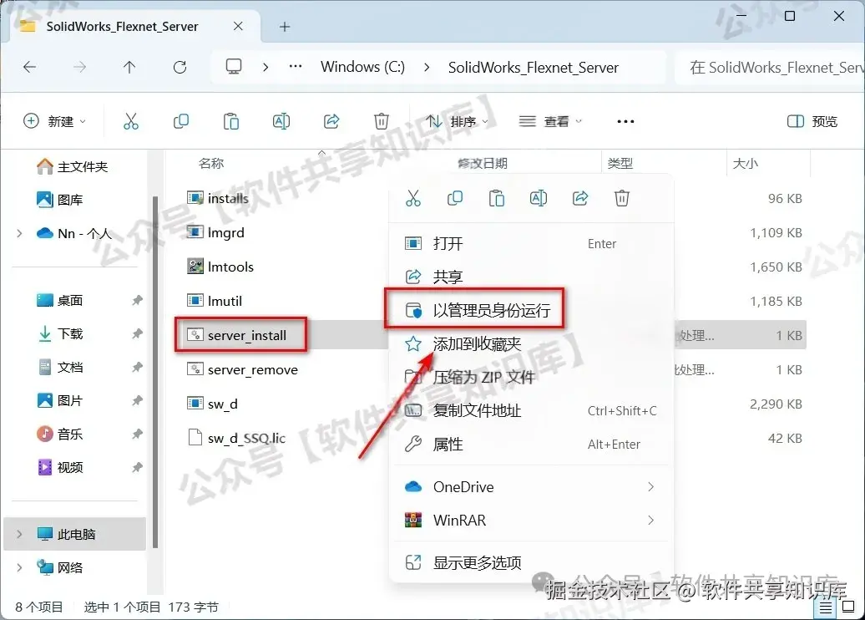The width and height of the screenshot is (865, 620).
Task: Go up one folder level
Action: coord(129,68)
